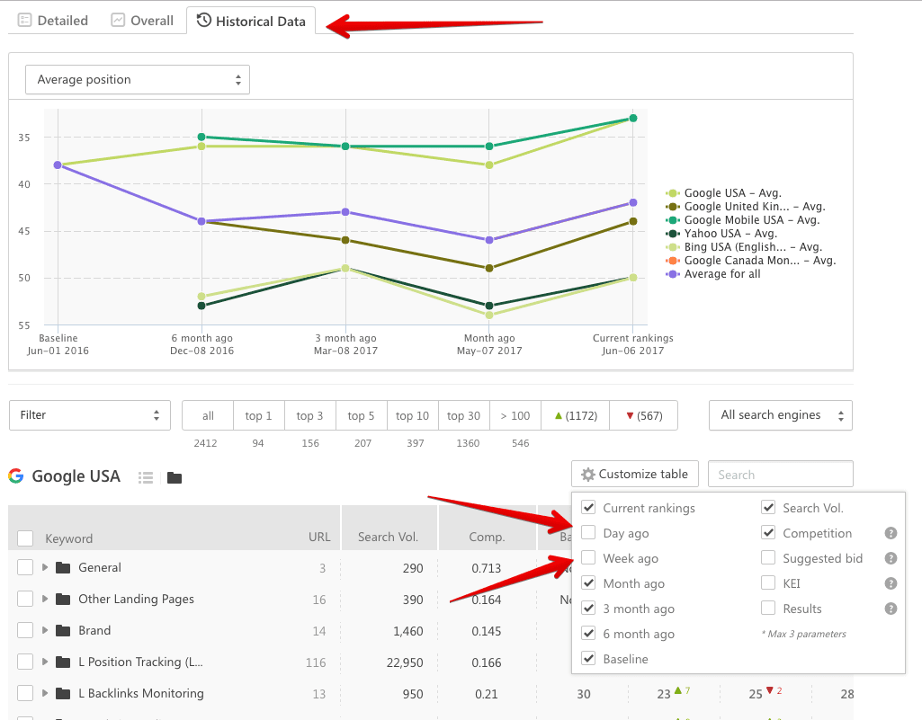
Task: Uncheck the Current rankings checkbox
Action: point(588,507)
